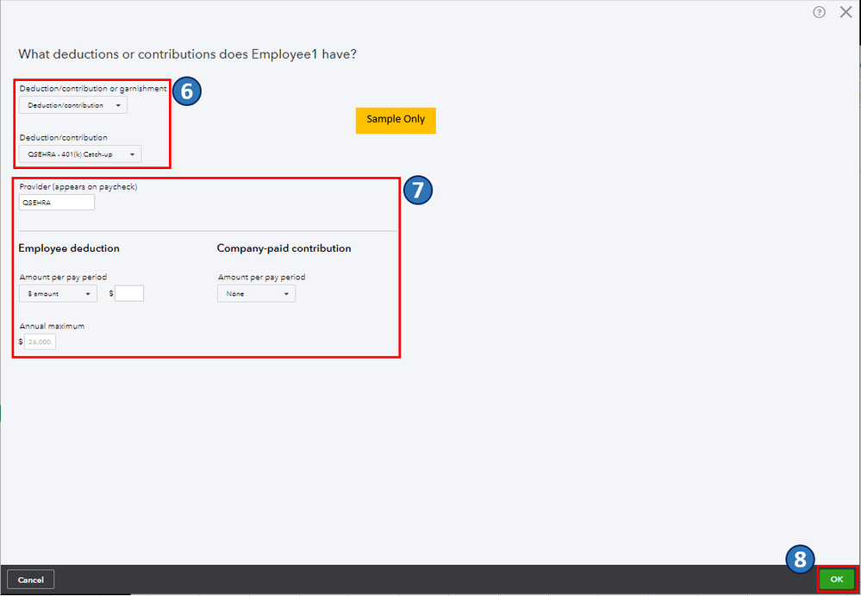Click the Provider QSEHRA text field
The height and width of the screenshot is (596, 861).
pyautogui.click(x=57, y=202)
